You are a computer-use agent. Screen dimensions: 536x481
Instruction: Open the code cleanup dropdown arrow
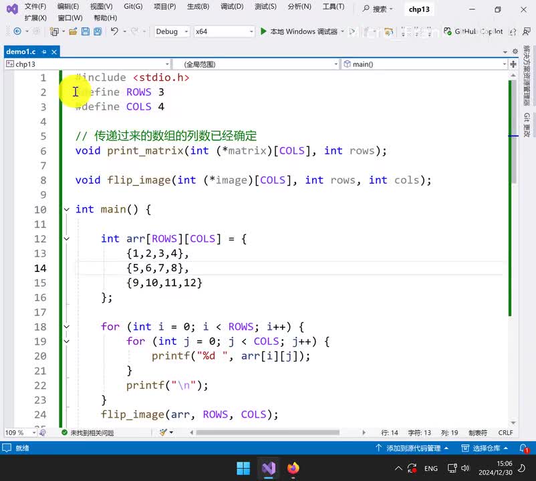click(171, 432)
